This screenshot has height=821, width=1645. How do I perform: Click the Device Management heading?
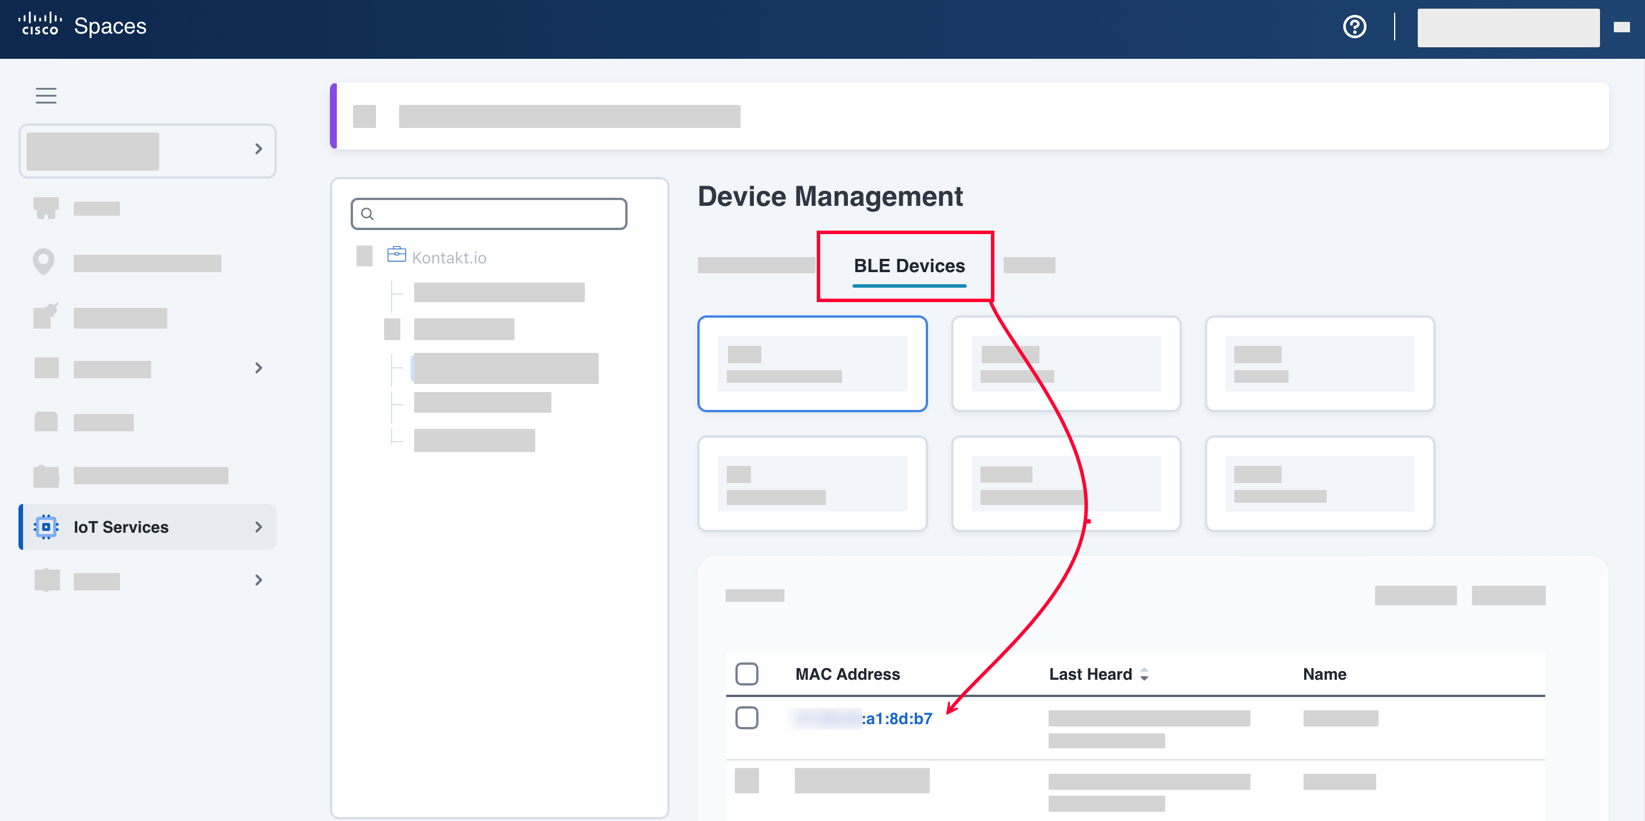tap(830, 196)
